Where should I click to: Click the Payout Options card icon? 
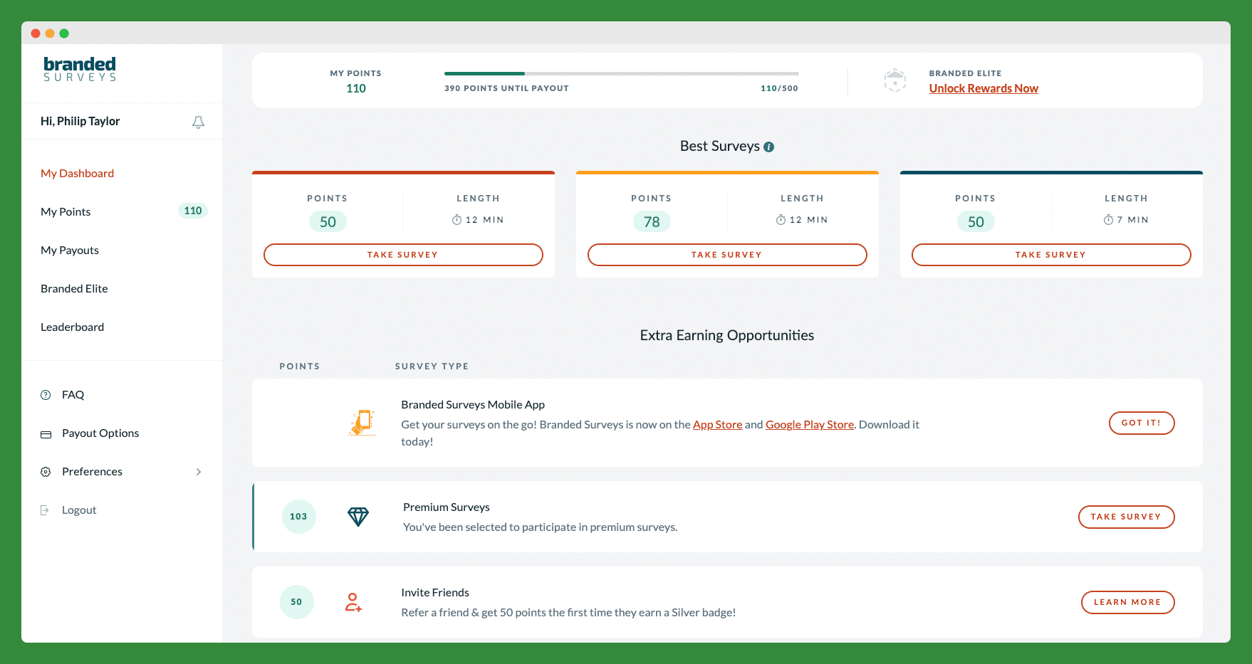click(x=46, y=434)
